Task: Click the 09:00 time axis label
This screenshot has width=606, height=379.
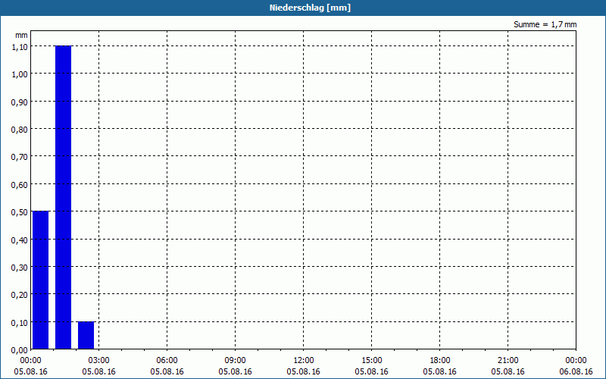Action: [235, 361]
